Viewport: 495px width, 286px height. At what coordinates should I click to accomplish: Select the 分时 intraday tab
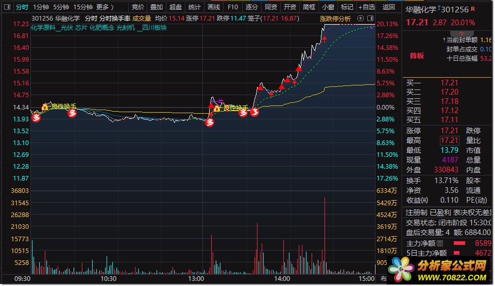click(x=22, y=7)
